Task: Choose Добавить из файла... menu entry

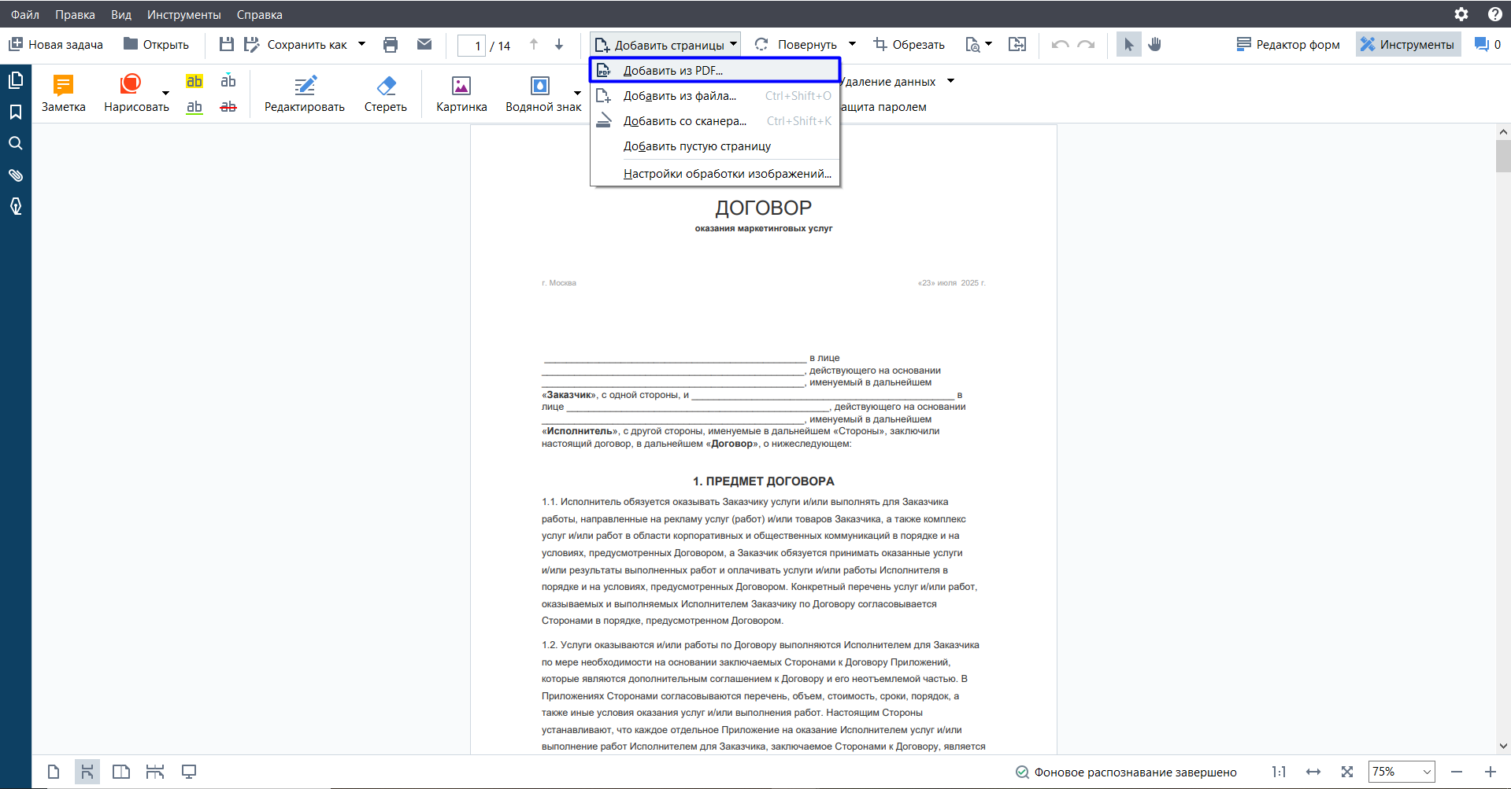Action: click(x=715, y=96)
